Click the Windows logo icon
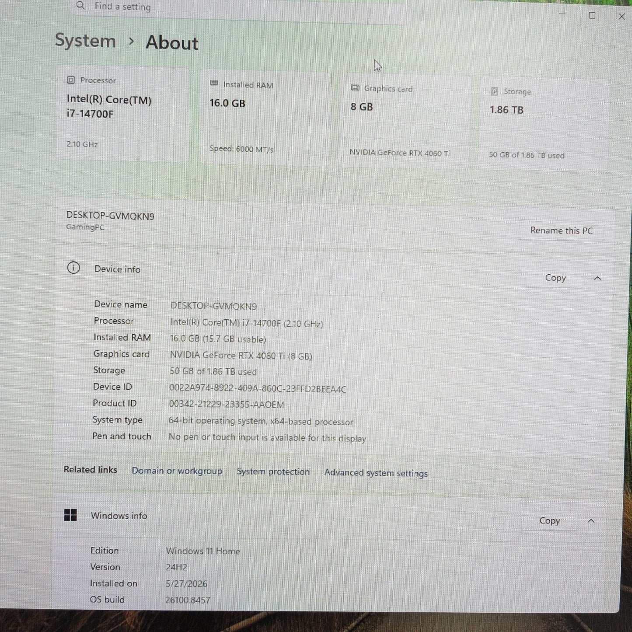This screenshot has height=632, width=632. pyautogui.click(x=70, y=515)
